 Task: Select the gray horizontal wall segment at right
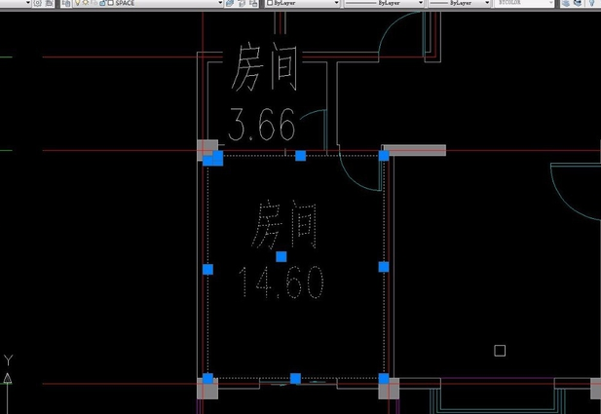pos(415,150)
